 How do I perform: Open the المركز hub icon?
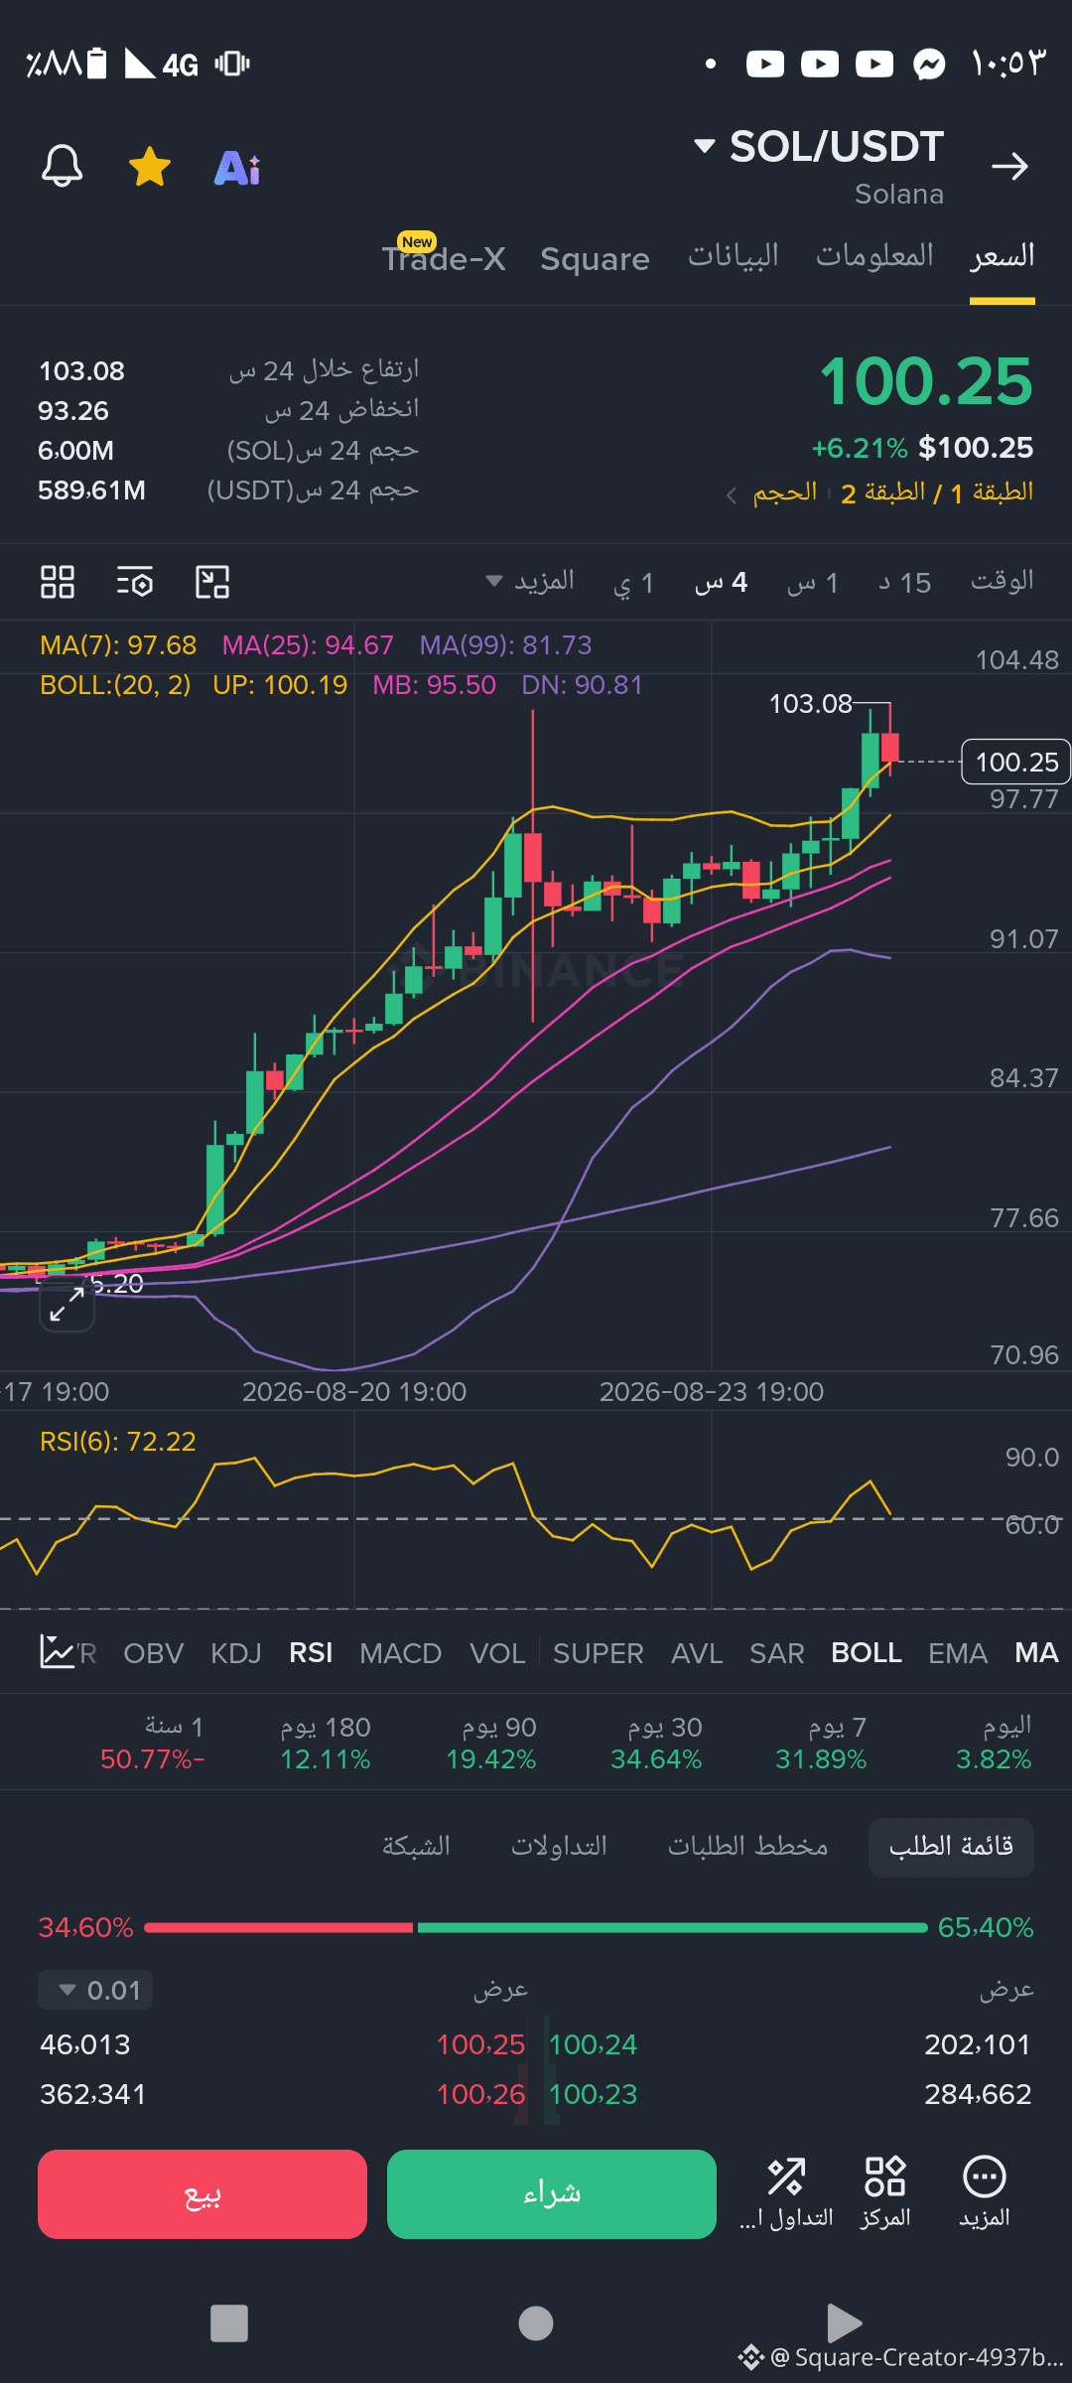pyautogui.click(x=884, y=2193)
